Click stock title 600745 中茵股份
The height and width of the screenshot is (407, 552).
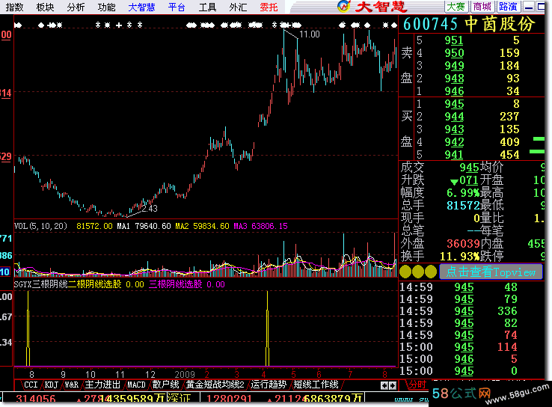tap(469, 24)
